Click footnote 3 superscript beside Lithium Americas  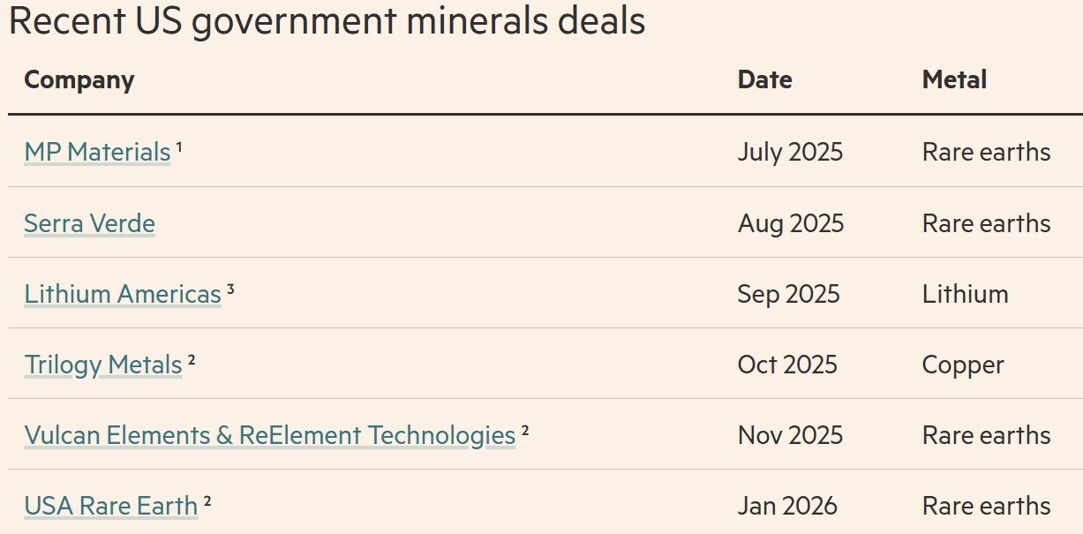pyautogui.click(x=230, y=289)
